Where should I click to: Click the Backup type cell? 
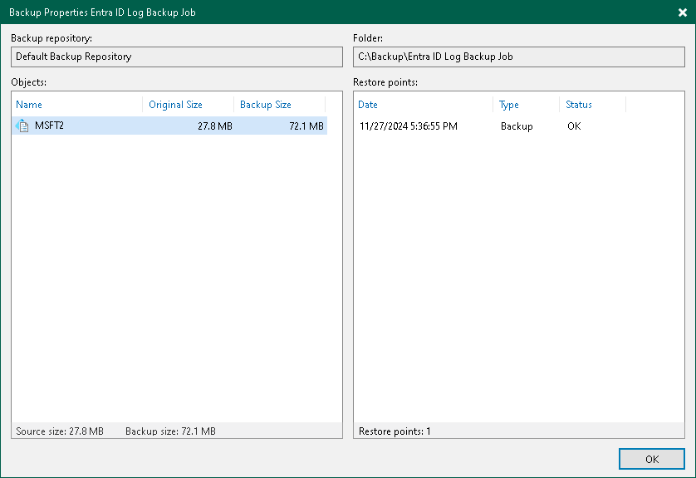click(x=517, y=126)
